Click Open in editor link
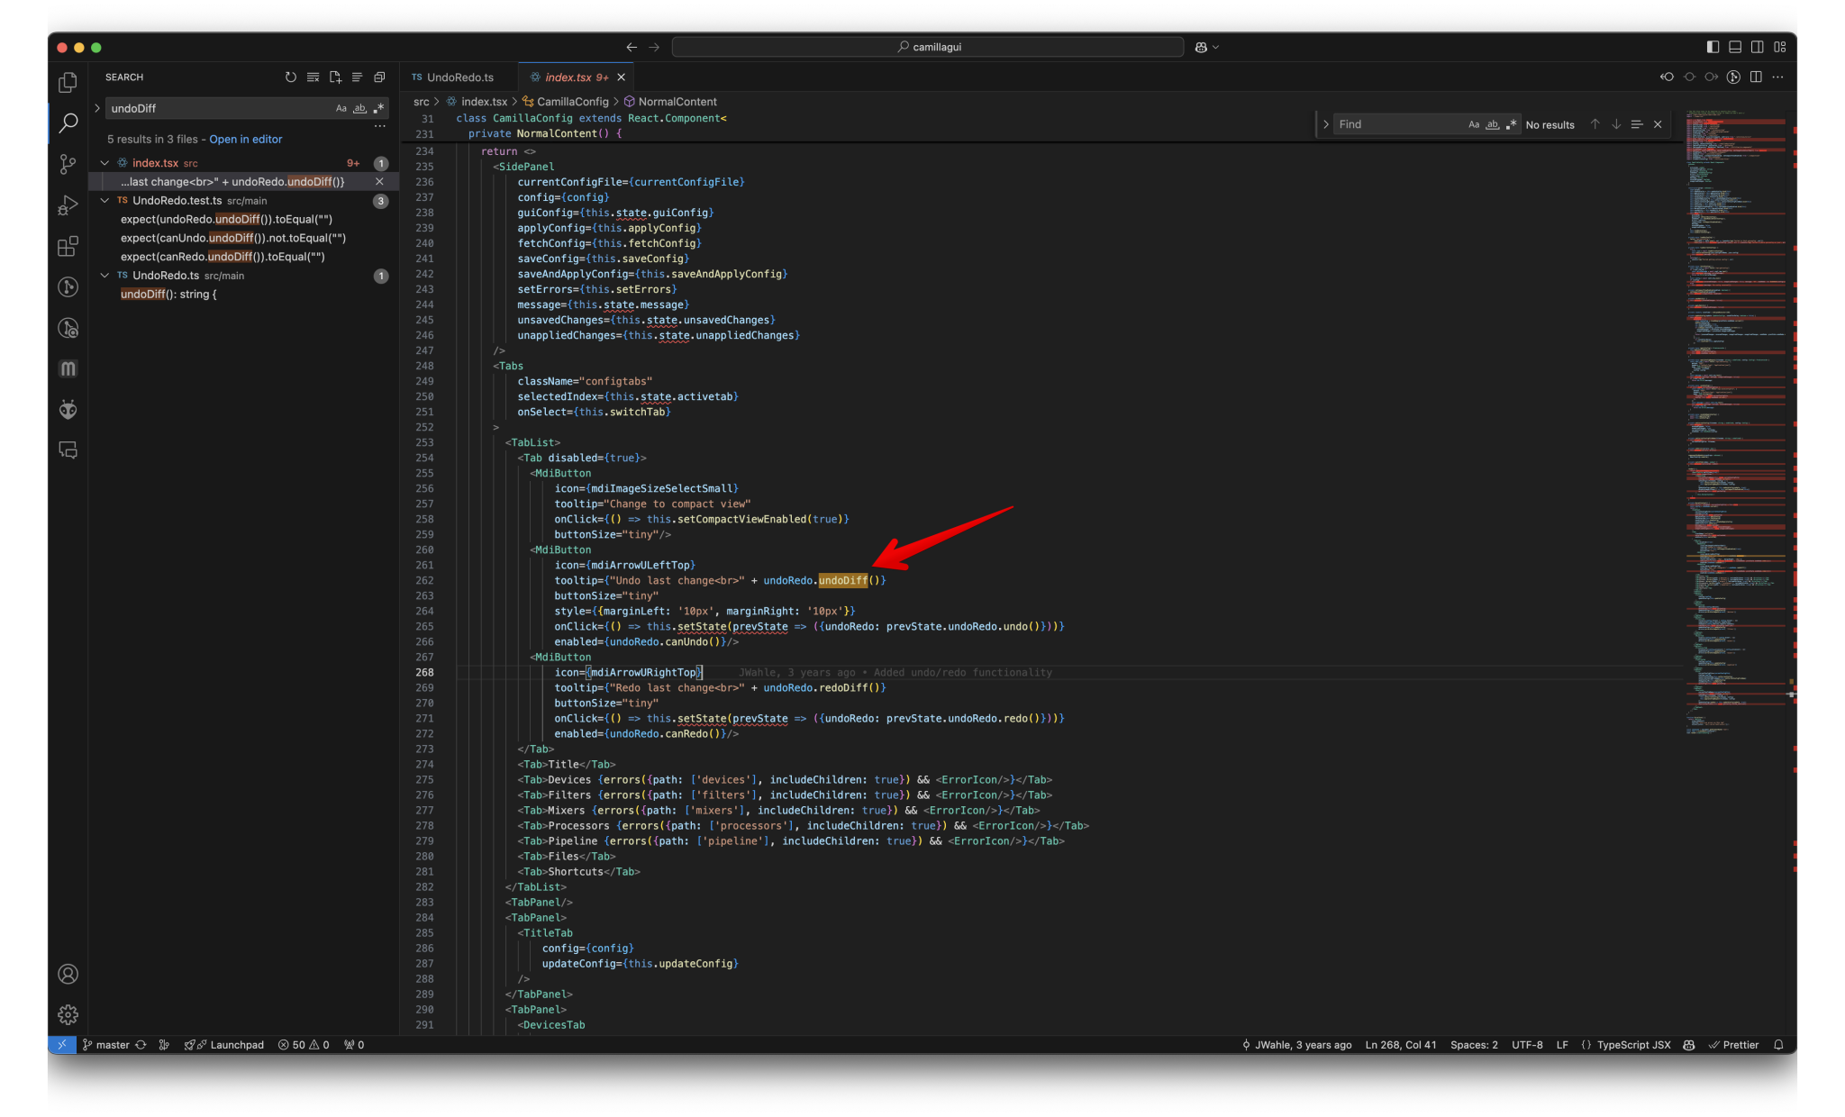 (245, 140)
